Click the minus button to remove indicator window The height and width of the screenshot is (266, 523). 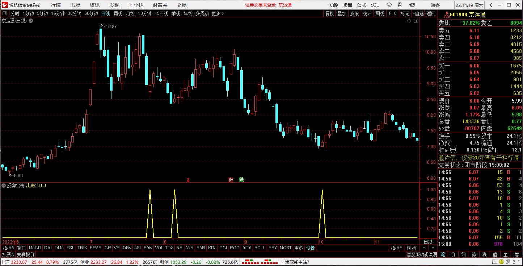click(432, 248)
